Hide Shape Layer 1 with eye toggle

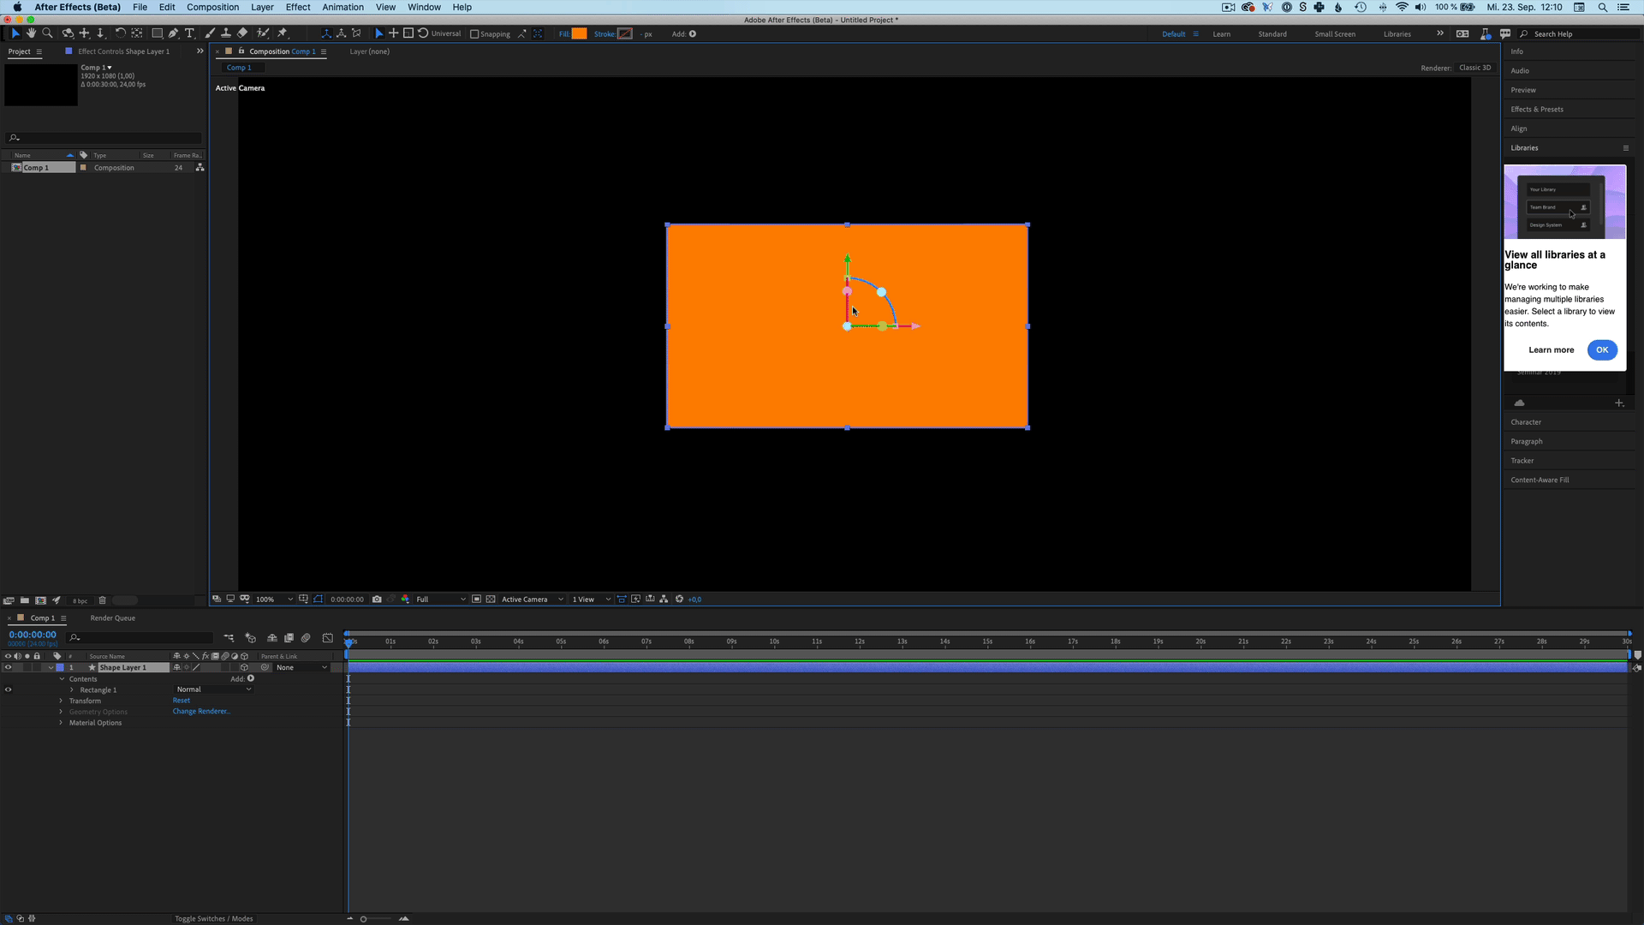pos(9,667)
